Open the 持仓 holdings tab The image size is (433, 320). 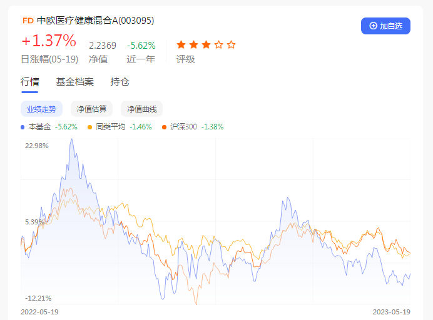(120, 82)
